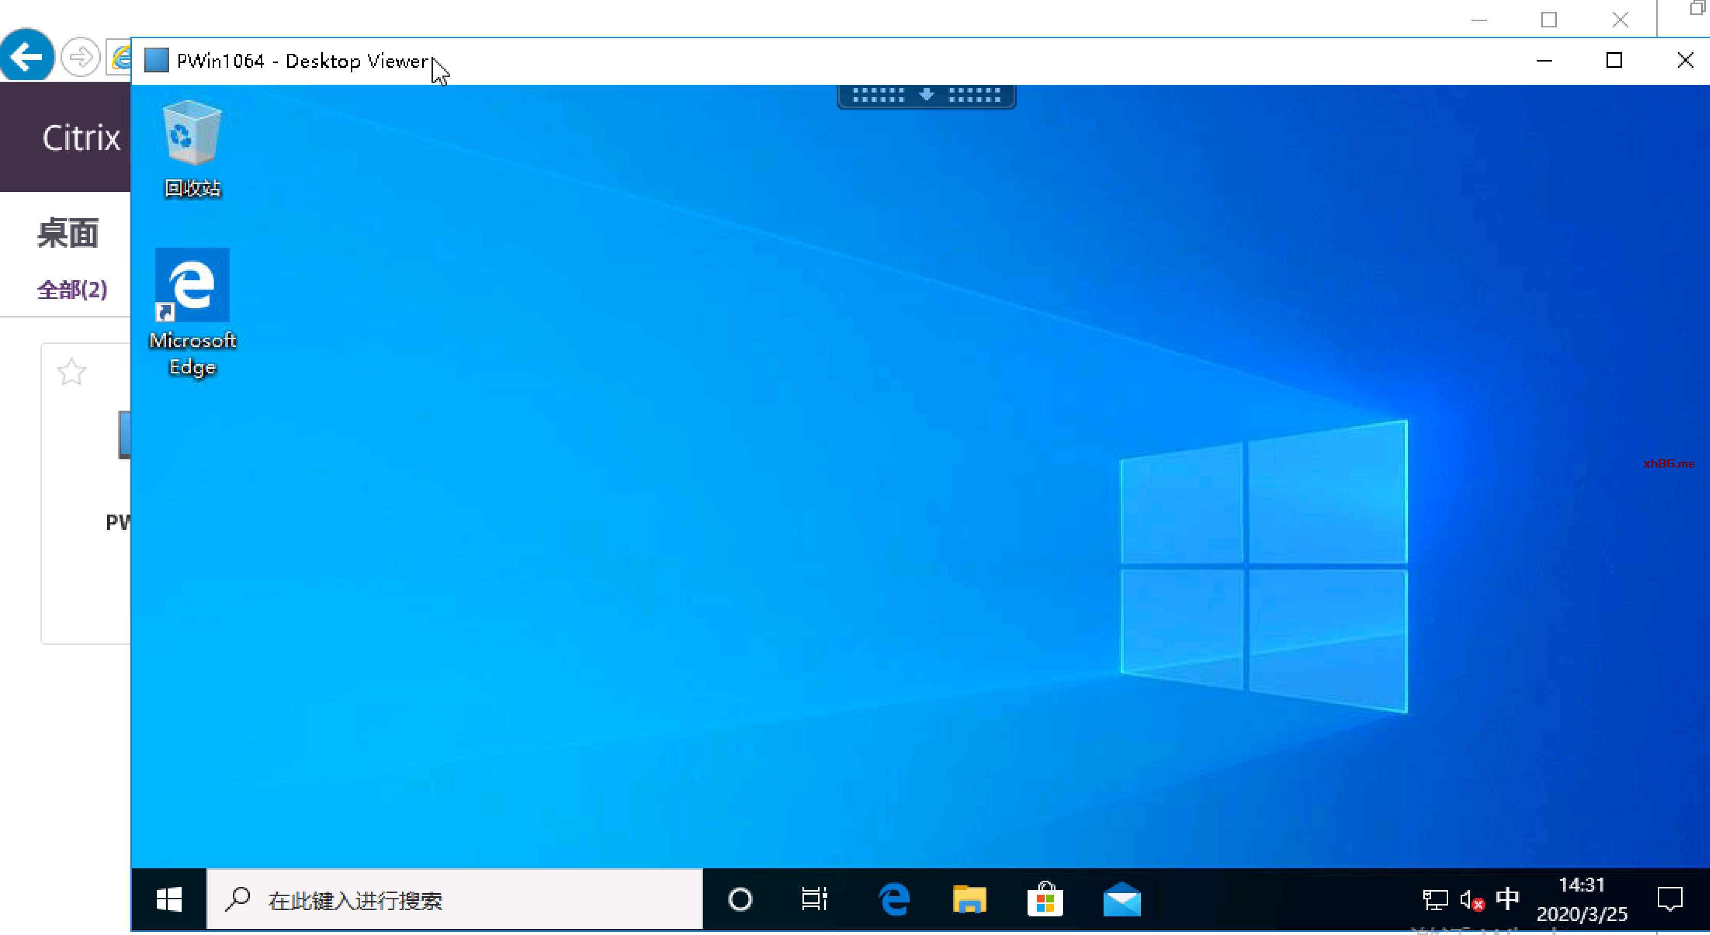Image resolution: width=1710 pixels, height=935 pixels.
Task: Open the clock and date flyout
Action: point(1582,900)
